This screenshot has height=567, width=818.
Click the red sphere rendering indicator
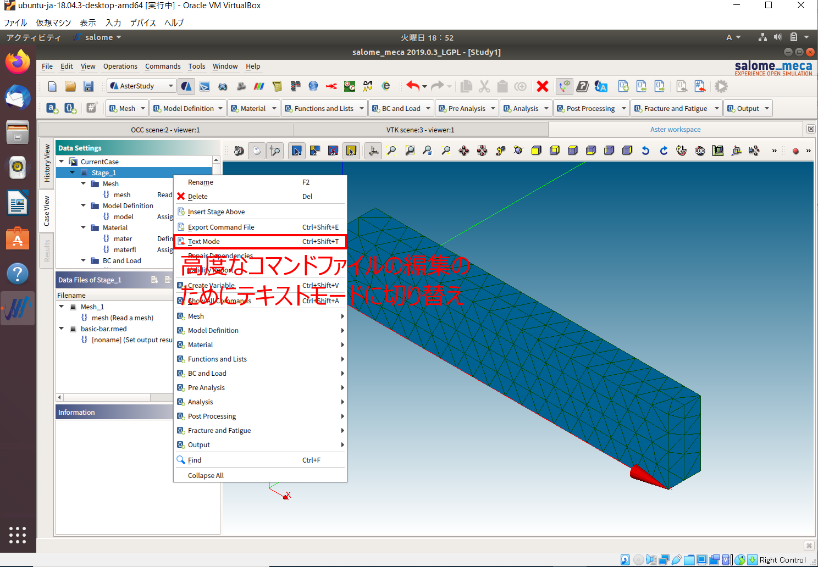(795, 151)
